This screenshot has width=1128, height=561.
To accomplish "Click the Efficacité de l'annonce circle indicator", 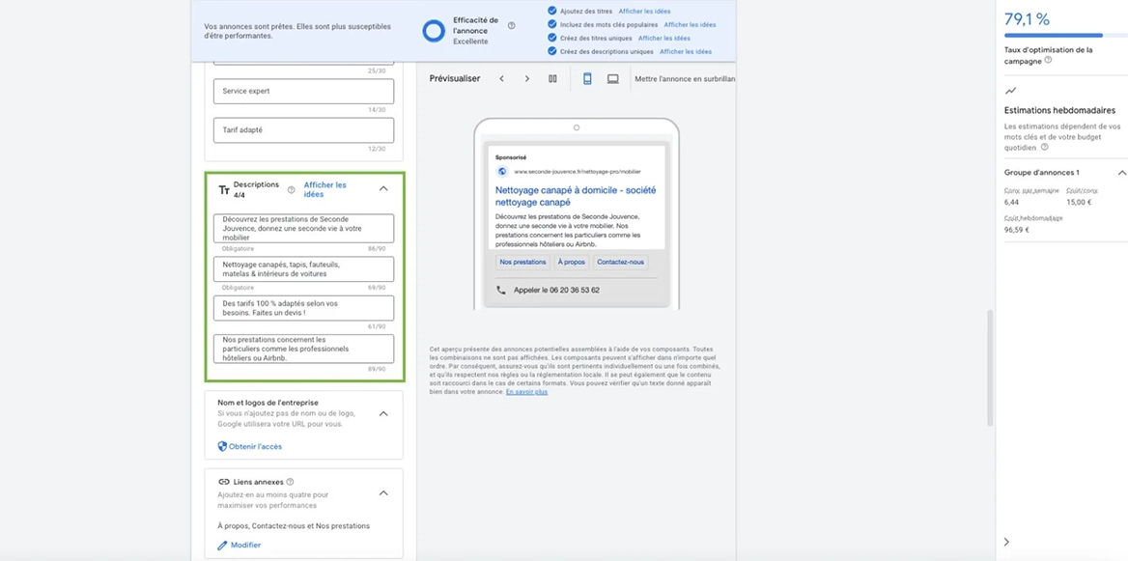I will coord(434,31).
